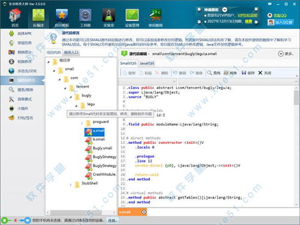The height and width of the screenshot is (225, 300).
Task: Open the toolbox safe icon
Action: coord(85,15)
